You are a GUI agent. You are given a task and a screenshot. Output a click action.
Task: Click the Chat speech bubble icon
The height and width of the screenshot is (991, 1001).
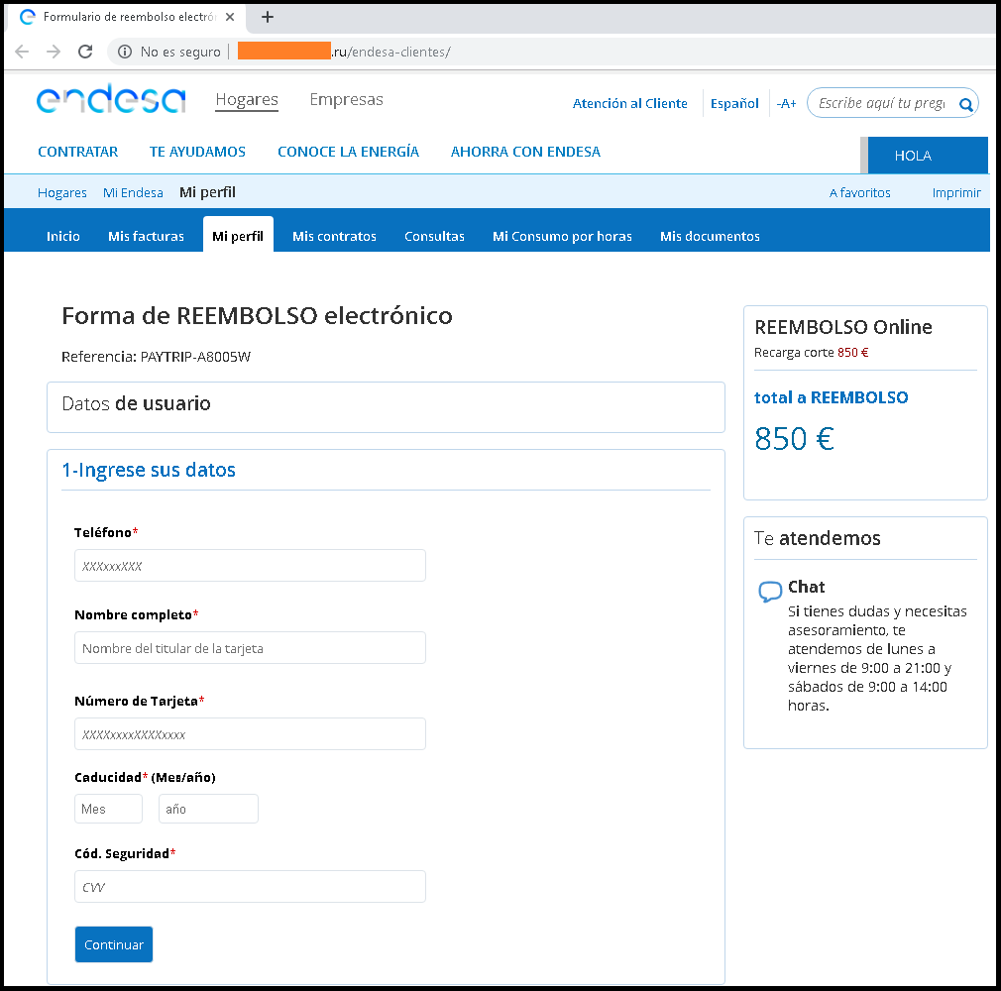tap(770, 592)
